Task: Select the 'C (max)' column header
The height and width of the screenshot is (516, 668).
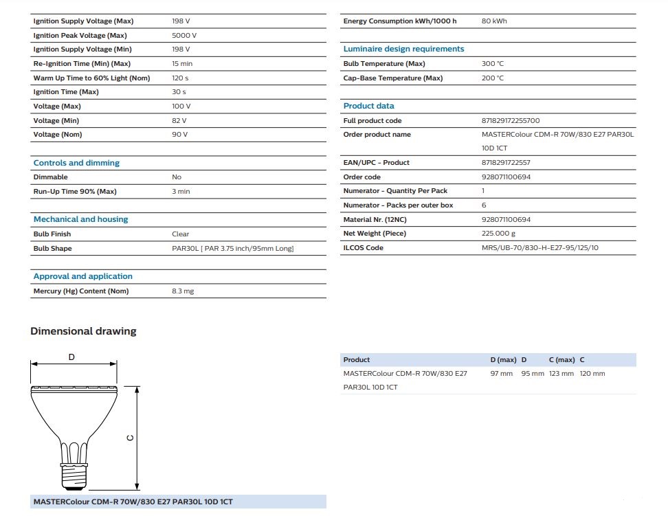Action: click(x=562, y=359)
